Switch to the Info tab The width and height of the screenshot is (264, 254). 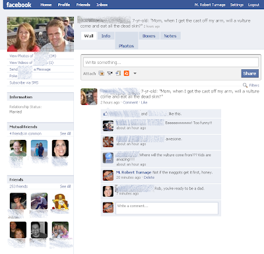(106, 36)
